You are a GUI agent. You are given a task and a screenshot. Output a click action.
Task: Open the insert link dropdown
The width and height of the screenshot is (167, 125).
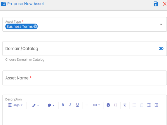tap(97, 105)
